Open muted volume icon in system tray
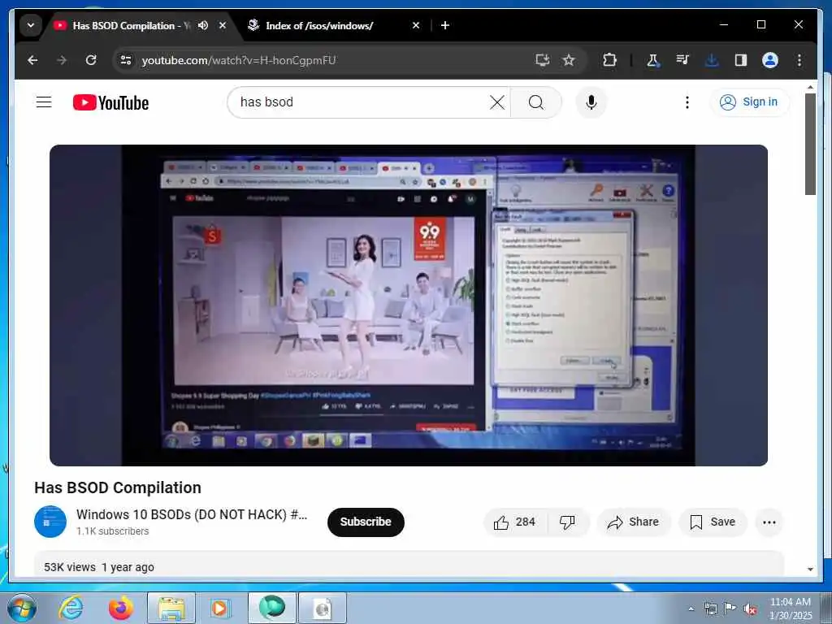 coord(750,609)
